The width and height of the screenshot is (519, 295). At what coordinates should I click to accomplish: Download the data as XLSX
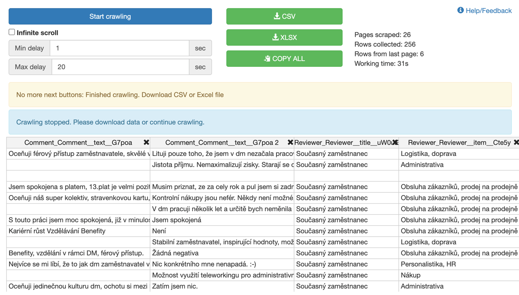[x=284, y=38]
